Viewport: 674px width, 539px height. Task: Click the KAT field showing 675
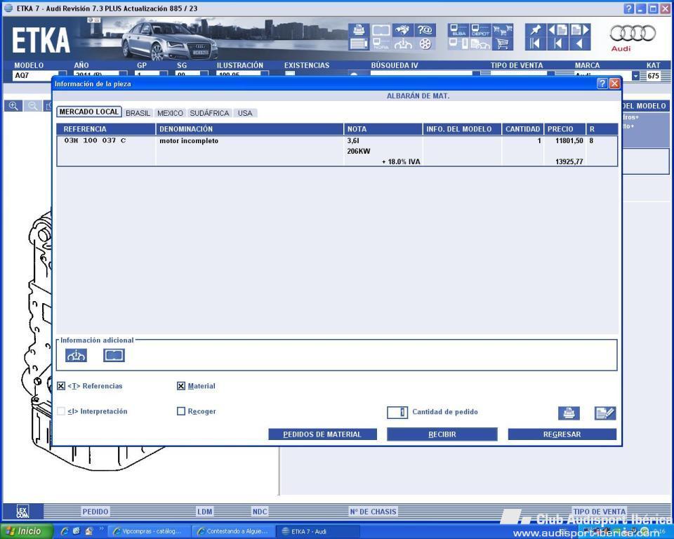(654, 76)
